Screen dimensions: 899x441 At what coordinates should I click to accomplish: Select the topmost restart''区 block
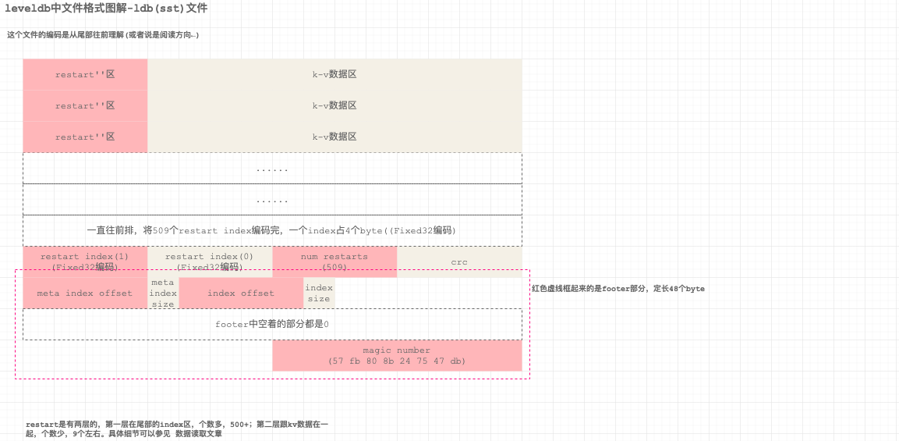pyautogui.click(x=86, y=74)
